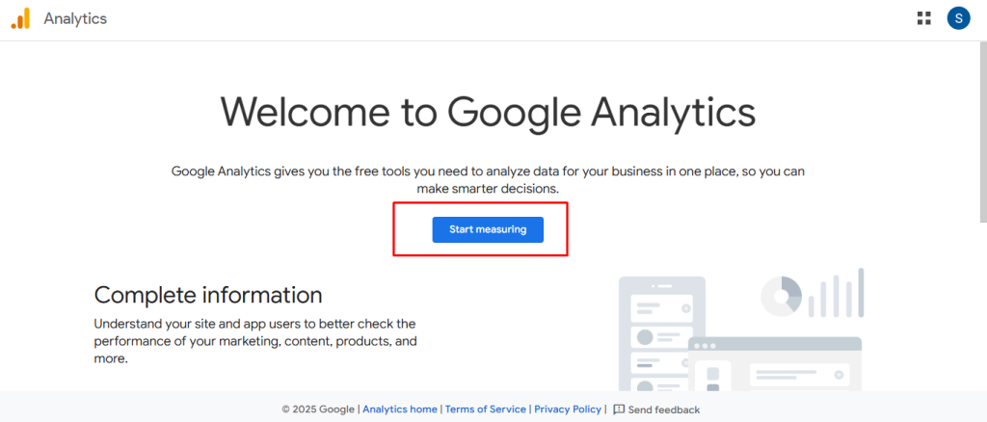Open the Google apps grid launcher
Image resolution: width=987 pixels, height=422 pixels.
click(924, 18)
